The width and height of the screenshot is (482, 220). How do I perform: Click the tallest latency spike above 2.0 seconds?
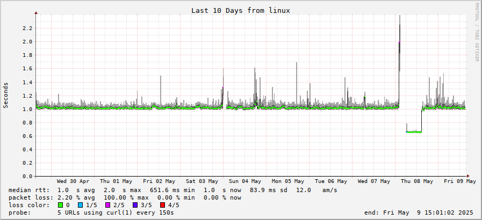[x=400, y=43]
